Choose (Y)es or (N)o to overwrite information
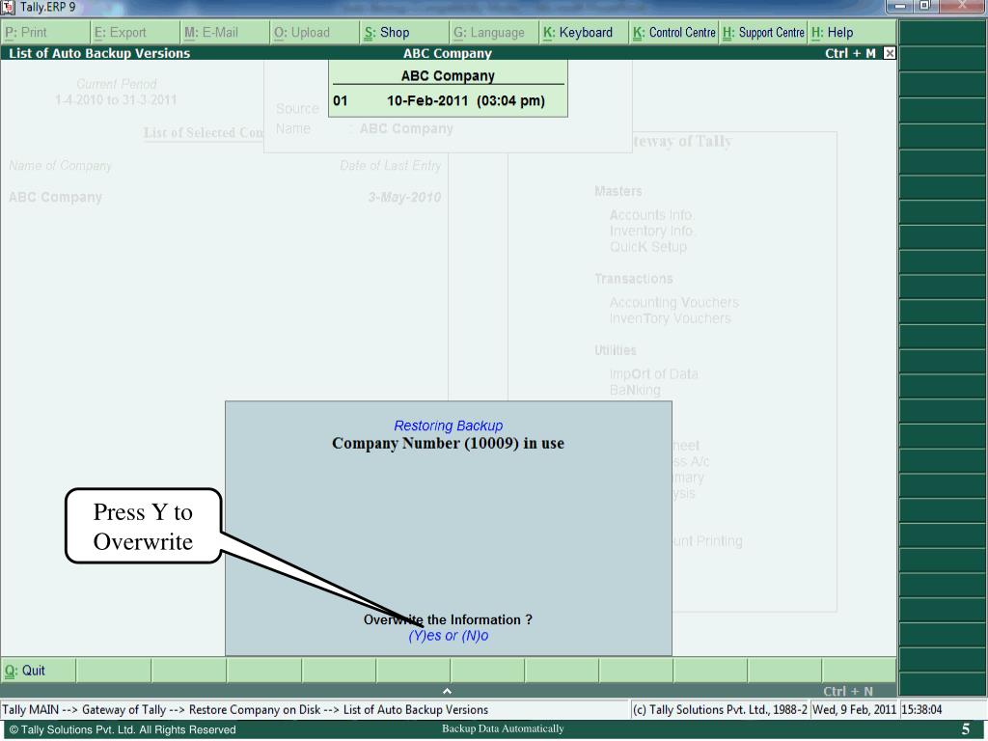The width and height of the screenshot is (988, 741). (x=448, y=636)
